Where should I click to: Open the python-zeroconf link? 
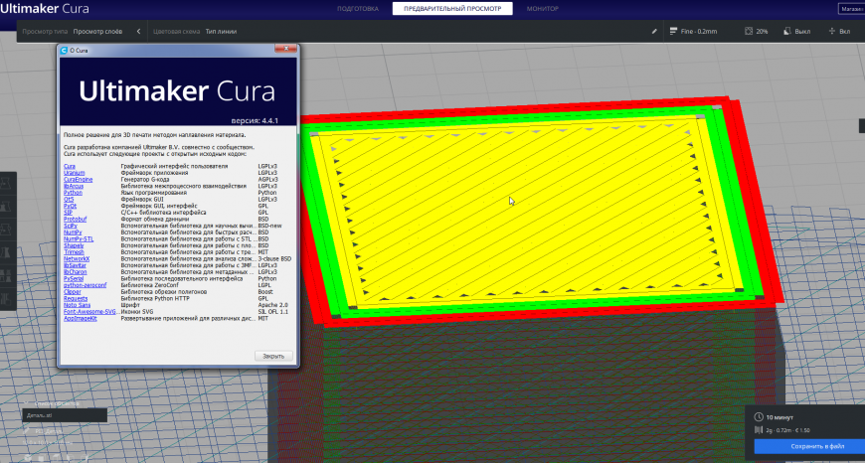coord(85,285)
